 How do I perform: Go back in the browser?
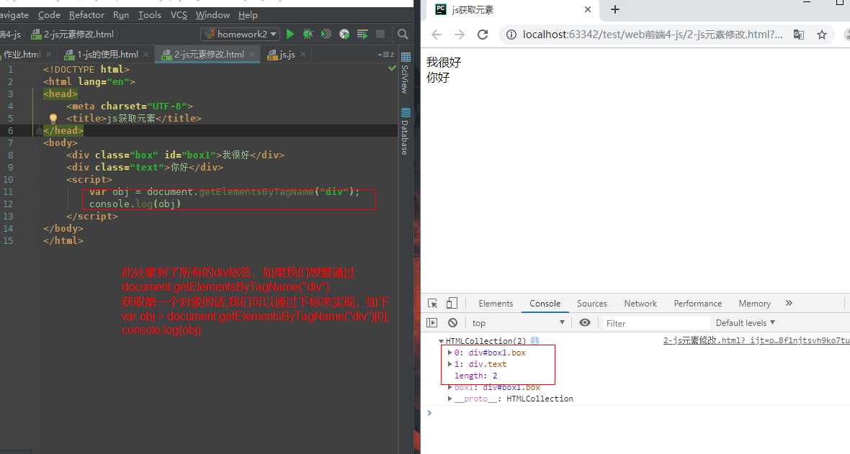tap(437, 35)
